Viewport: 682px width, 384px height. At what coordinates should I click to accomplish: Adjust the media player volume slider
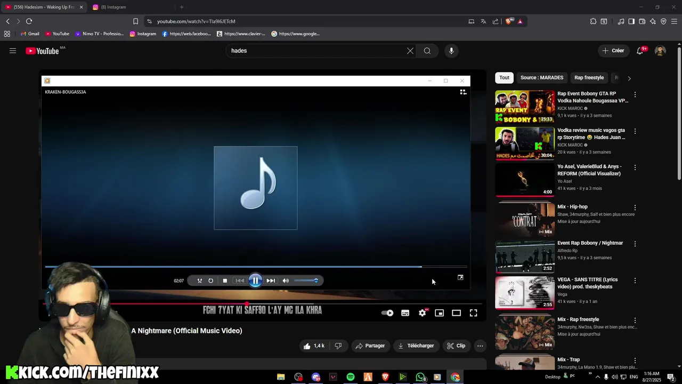tap(306, 281)
